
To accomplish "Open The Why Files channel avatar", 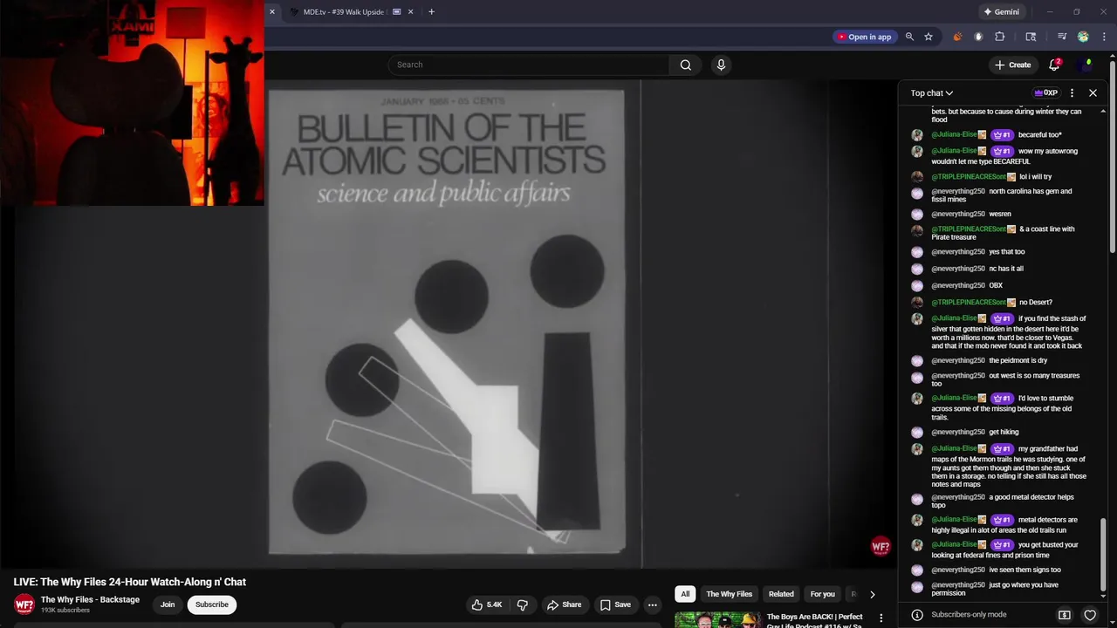I will (24, 604).
